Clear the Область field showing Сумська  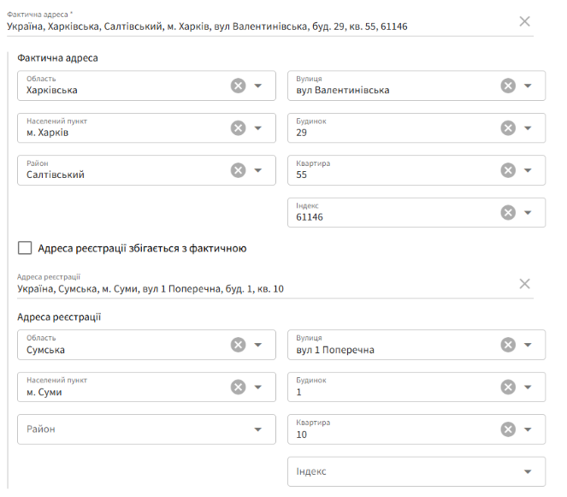[238, 345]
